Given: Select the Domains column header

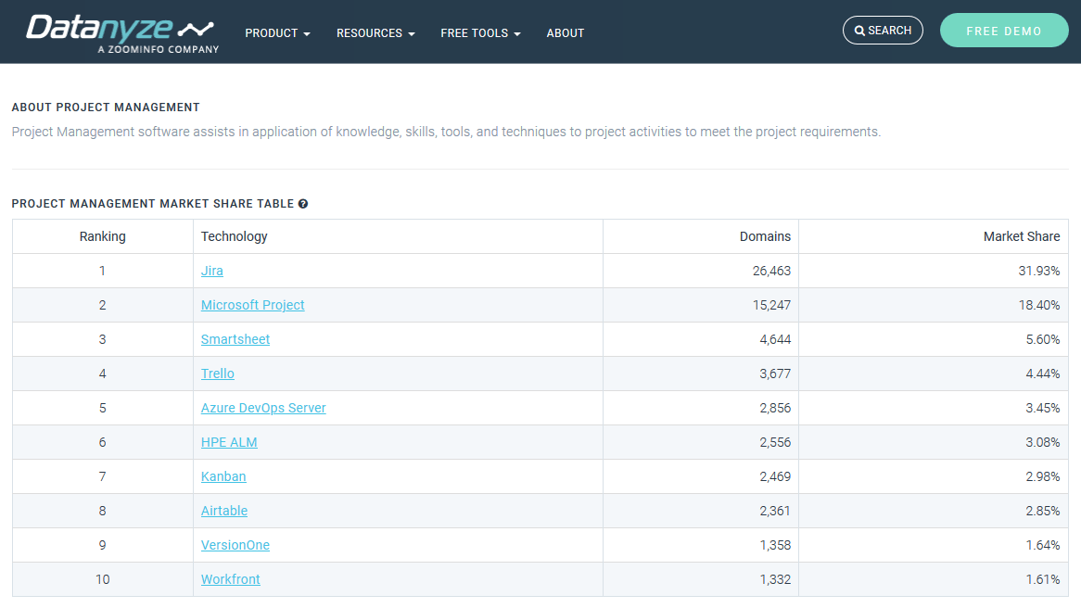Looking at the screenshot, I should [701, 236].
